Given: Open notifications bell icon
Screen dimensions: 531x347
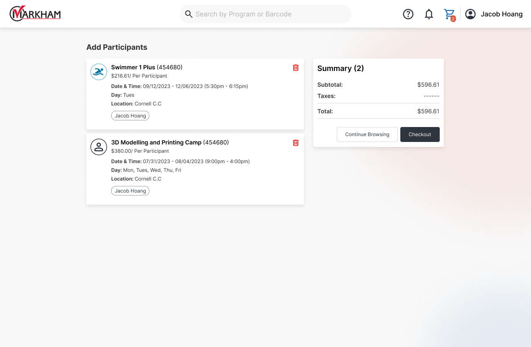Looking at the screenshot, I should point(429,14).
